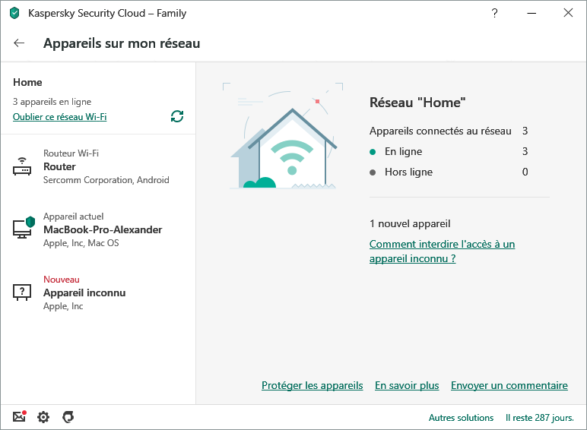
Task: Click Apple, Inc, Mac OS text
Action: point(81,243)
